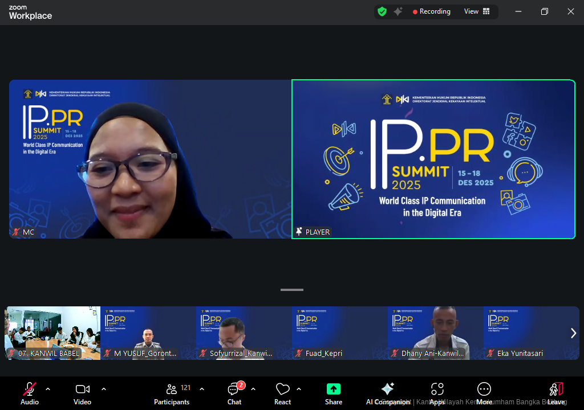
Task: Open Apps from the Apps icon
Action: [x=437, y=390]
